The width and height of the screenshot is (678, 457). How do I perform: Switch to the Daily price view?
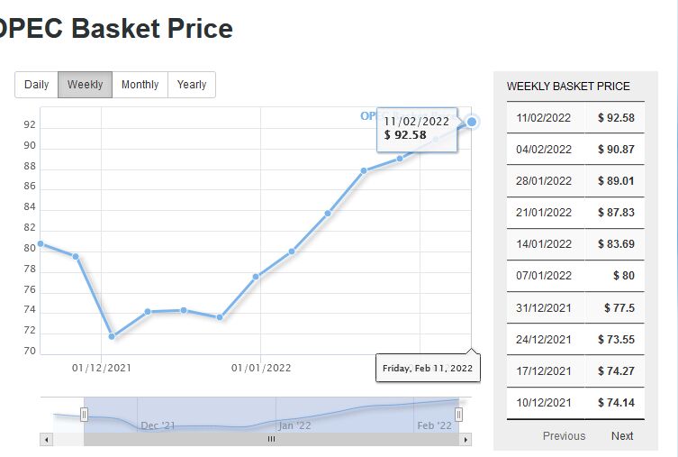[37, 85]
